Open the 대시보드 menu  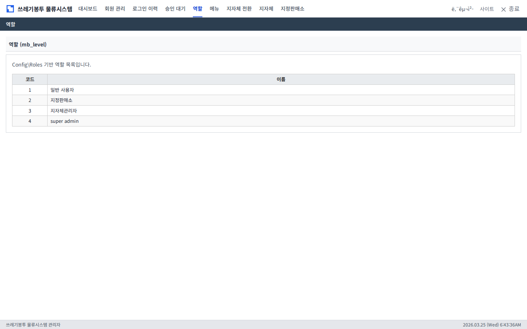[88, 9]
